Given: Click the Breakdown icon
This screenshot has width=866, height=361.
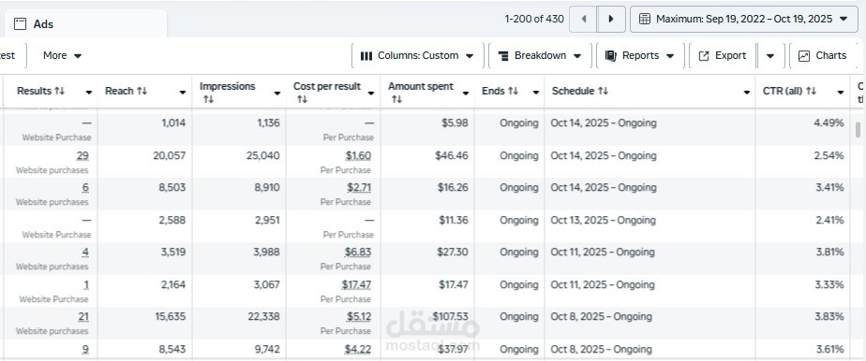Looking at the screenshot, I should tap(503, 56).
